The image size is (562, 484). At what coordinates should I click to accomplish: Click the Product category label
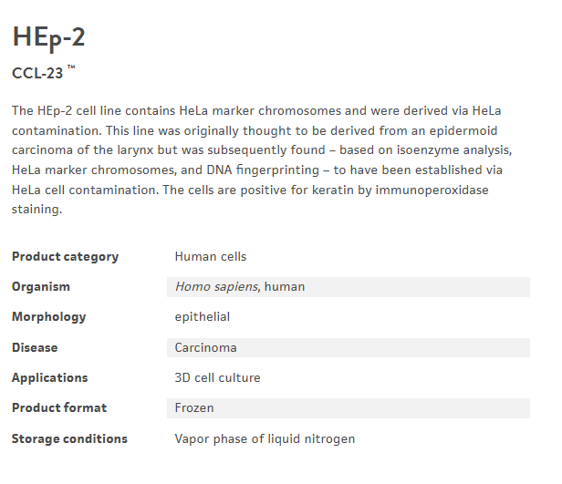click(65, 257)
